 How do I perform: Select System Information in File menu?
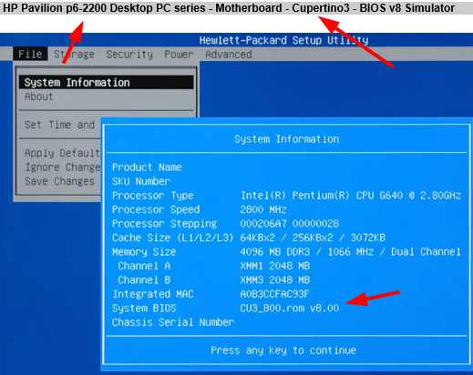pyautogui.click(x=107, y=83)
